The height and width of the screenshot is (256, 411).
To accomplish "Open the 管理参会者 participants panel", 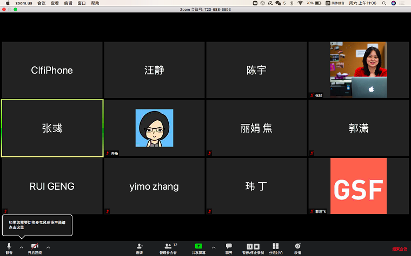I will (168, 247).
